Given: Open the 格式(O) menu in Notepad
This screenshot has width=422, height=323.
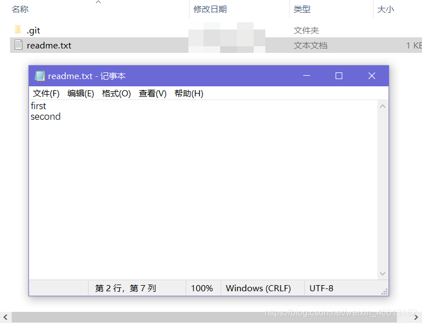Looking at the screenshot, I should (x=117, y=94).
